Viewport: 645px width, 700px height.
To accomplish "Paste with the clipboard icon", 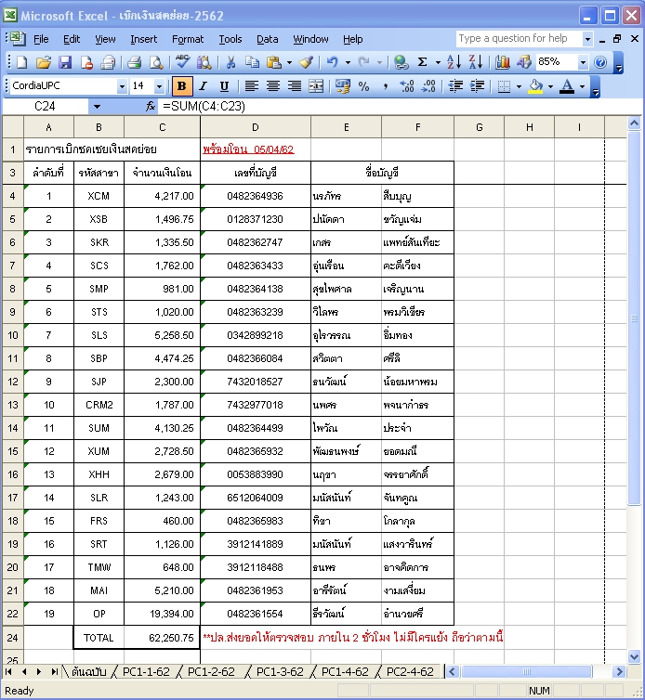I will click(274, 62).
